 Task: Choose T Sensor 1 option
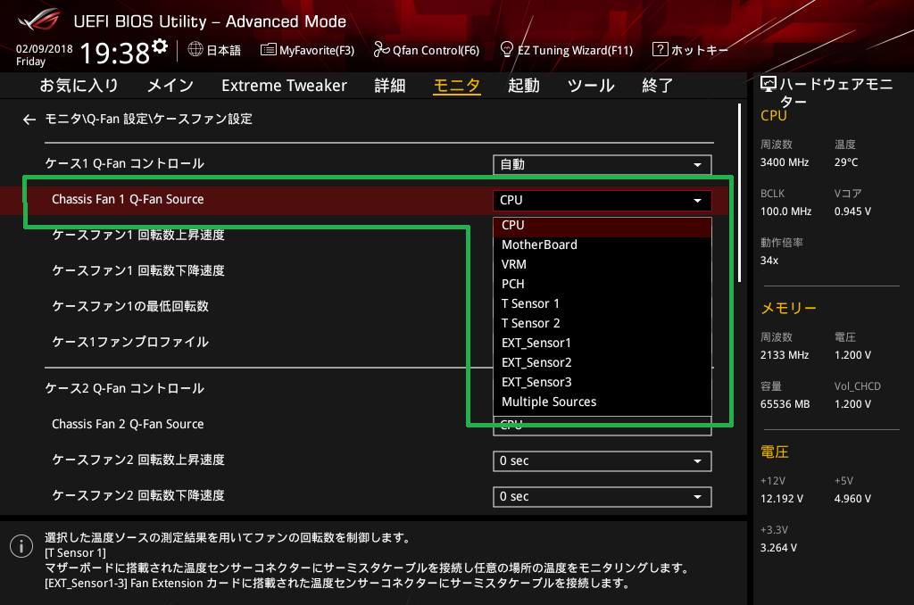click(602, 303)
